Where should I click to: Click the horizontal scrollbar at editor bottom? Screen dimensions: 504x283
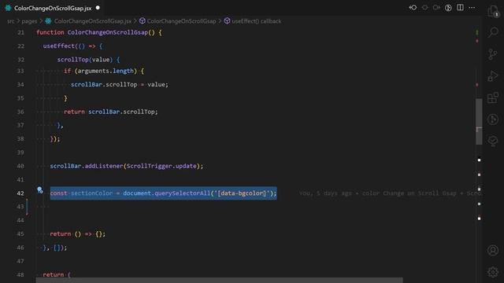click(219, 281)
